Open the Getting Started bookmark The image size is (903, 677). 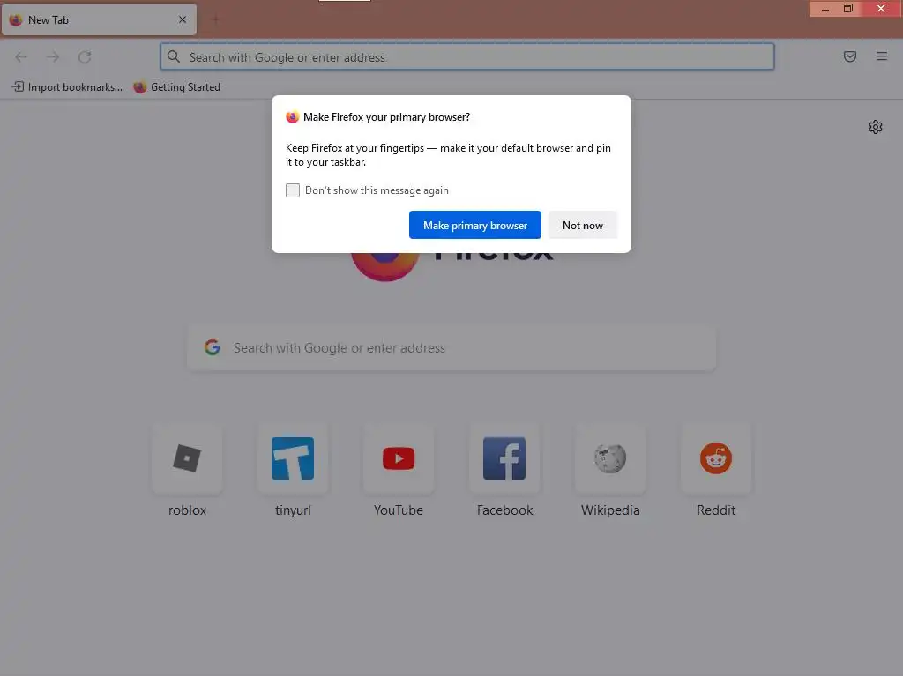(176, 87)
